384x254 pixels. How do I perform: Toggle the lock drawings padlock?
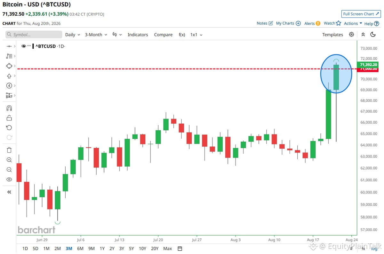pos(9,118)
